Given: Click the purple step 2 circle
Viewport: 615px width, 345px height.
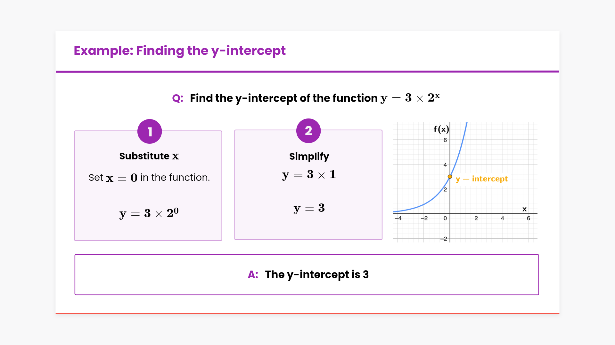Looking at the screenshot, I should tap(308, 131).
